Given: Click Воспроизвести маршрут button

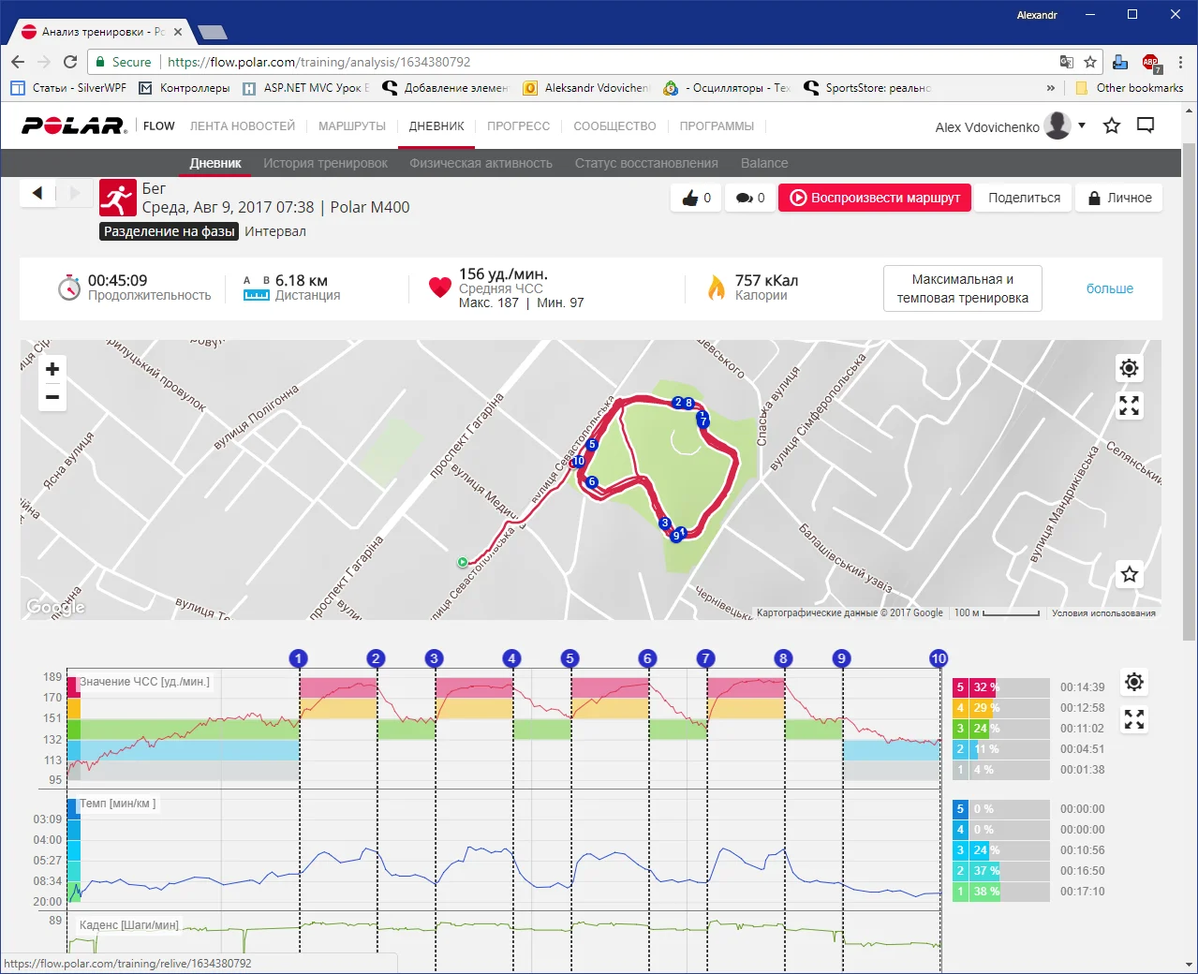Looking at the screenshot, I should pos(875,198).
